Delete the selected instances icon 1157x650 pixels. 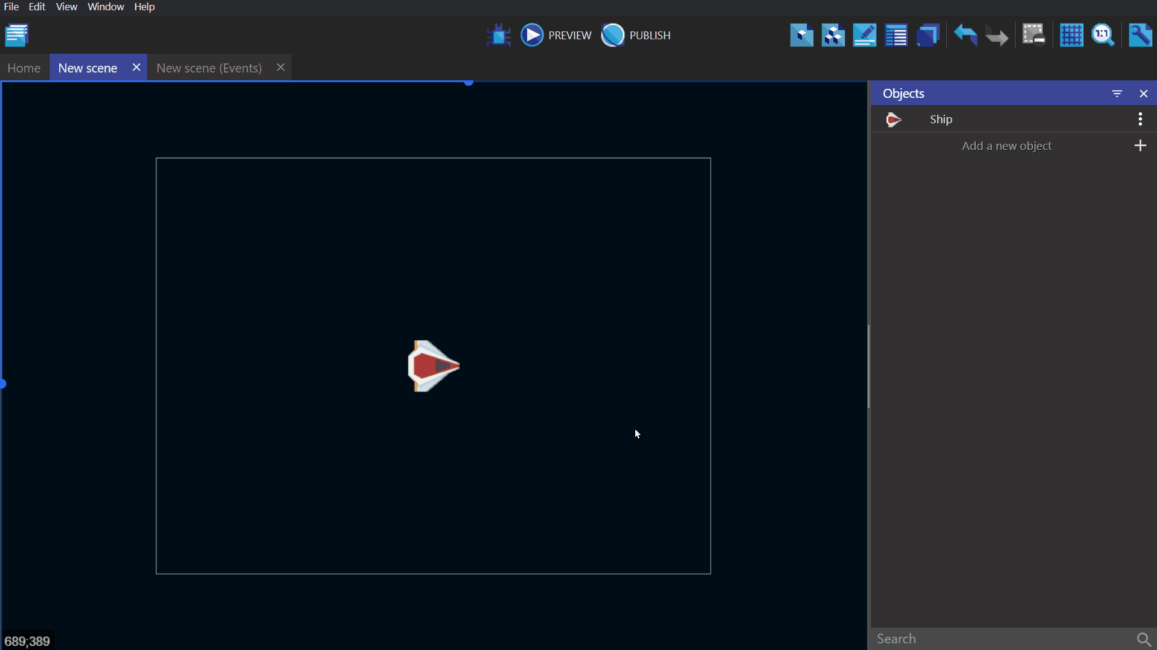[1033, 35]
